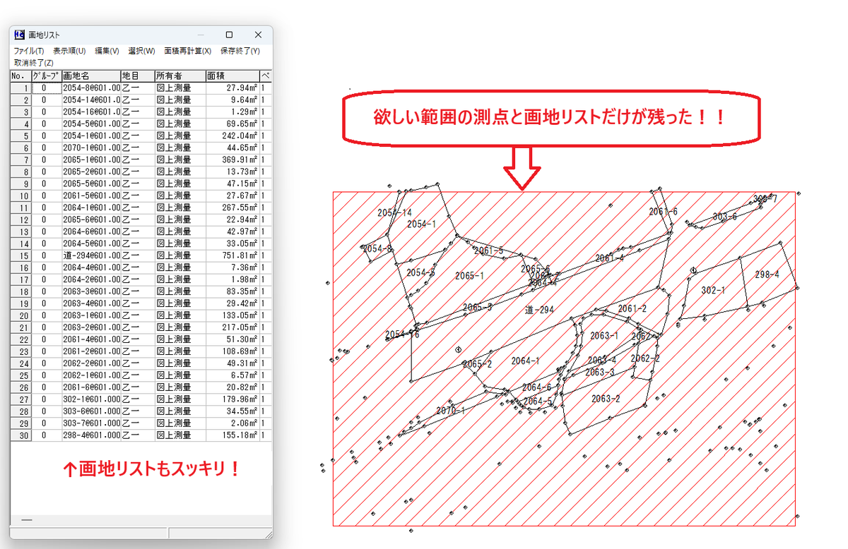848x549 pixels.
Task: Click the 133.05㎡ area cell
Action: click(x=232, y=315)
